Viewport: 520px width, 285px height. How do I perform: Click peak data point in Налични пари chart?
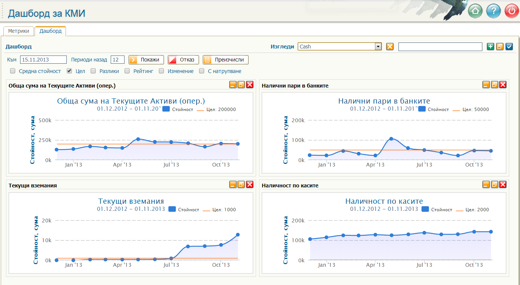pos(391,139)
